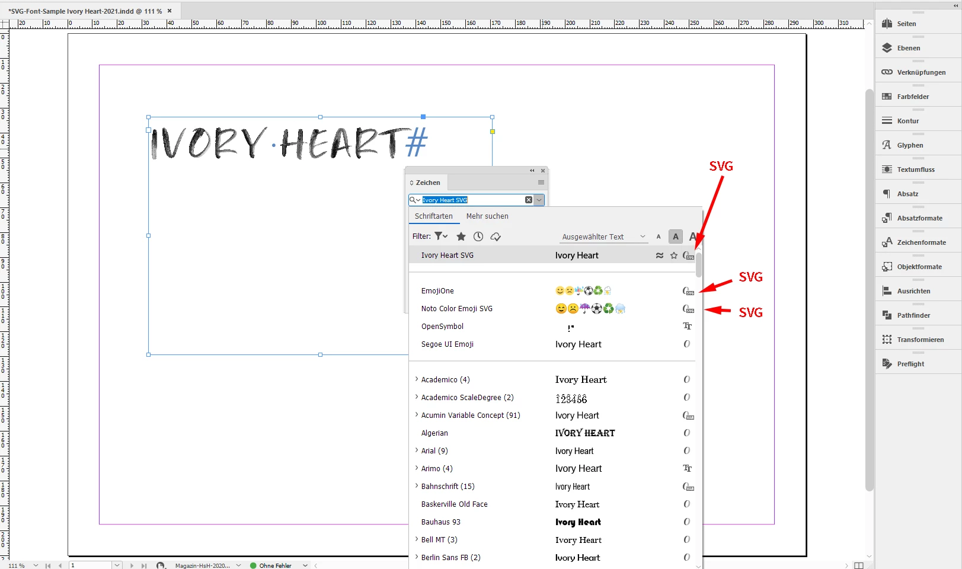Collapse the Zeichen panel to icons

pos(532,171)
